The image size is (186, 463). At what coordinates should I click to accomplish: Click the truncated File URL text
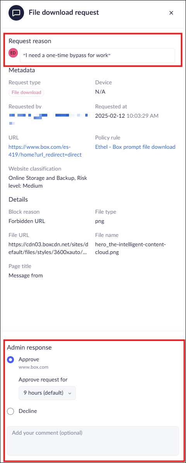tap(48, 248)
